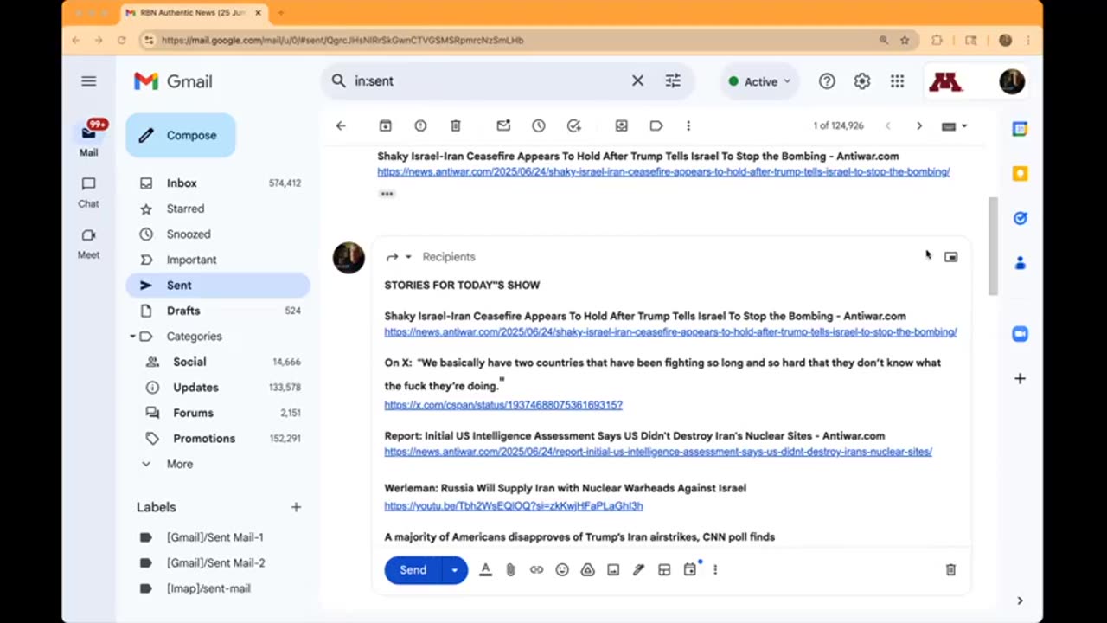Toggle formatting options in reply
The width and height of the screenshot is (1107, 623).
pyautogui.click(x=485, y=569)
